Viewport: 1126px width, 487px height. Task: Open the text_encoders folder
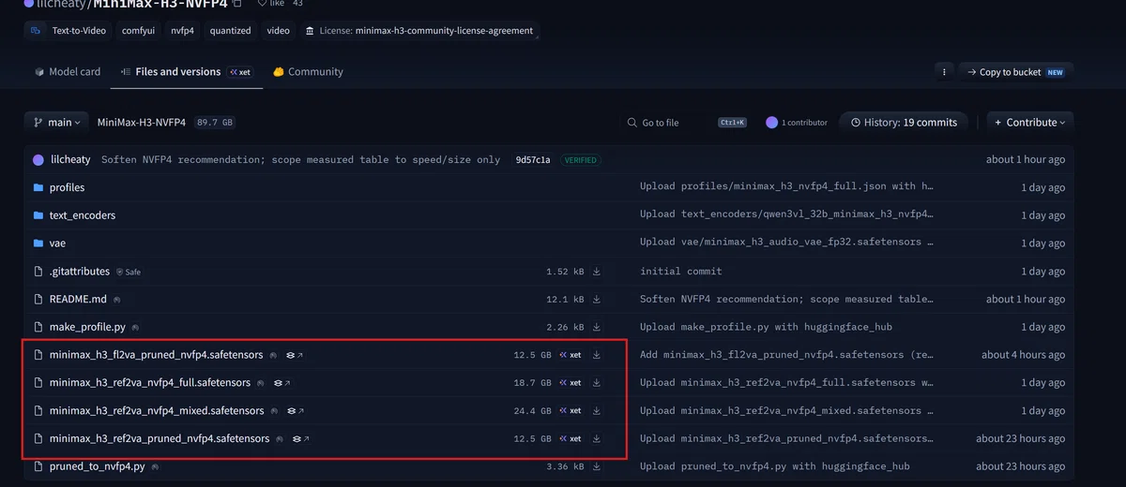coord(83,215)
